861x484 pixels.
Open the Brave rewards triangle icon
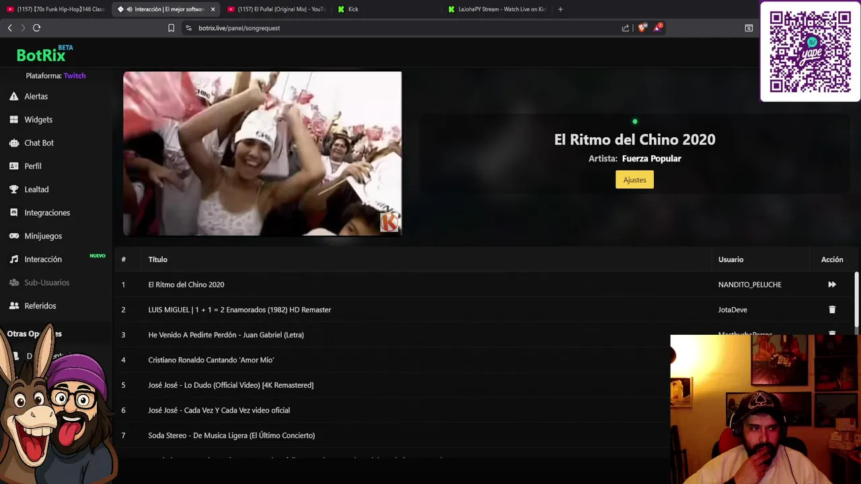pyautogui.click(x=658, y=28)
